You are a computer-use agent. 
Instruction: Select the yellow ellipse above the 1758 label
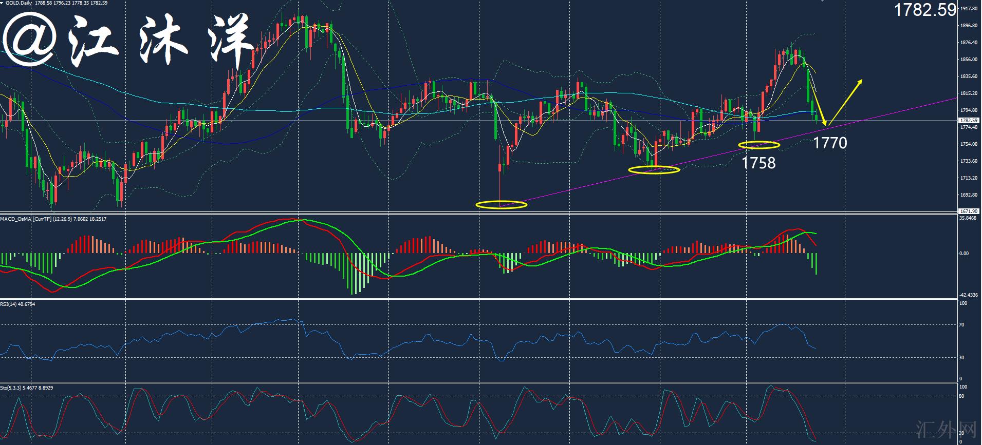point(758,145)
